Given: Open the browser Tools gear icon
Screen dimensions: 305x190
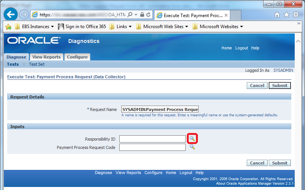Looking at the screenshot, I should point(296,14).
